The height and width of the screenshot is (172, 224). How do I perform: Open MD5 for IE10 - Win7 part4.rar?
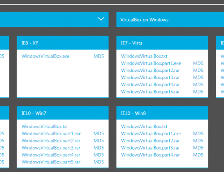click(99, 155)
